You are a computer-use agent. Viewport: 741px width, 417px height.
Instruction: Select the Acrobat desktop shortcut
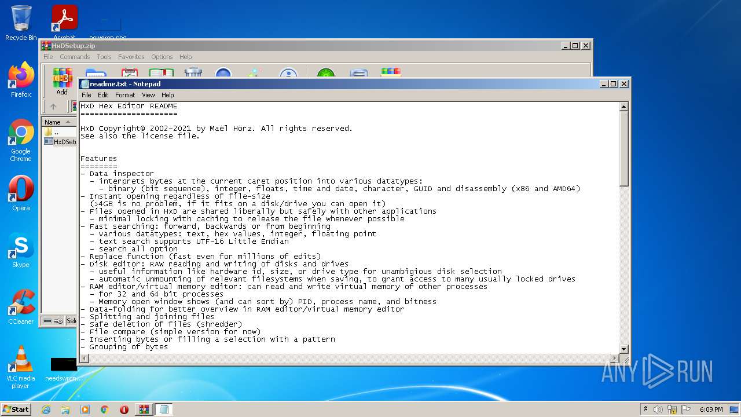pyautogui.click(x=64, y=23)
